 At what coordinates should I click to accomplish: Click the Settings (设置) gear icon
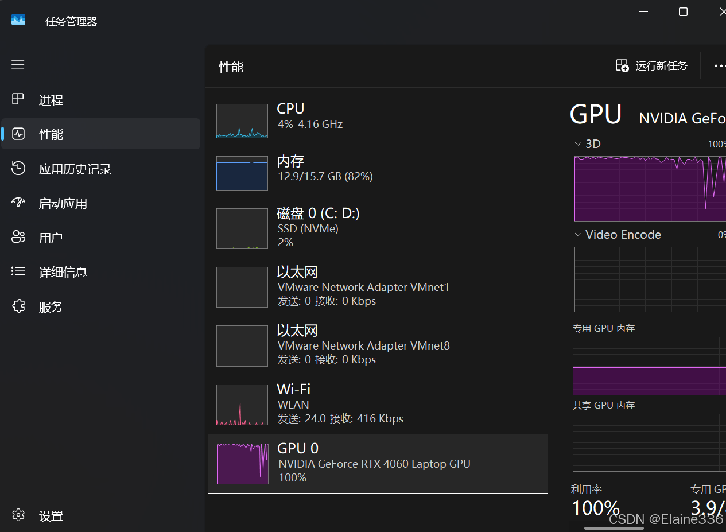coord(18,515)
